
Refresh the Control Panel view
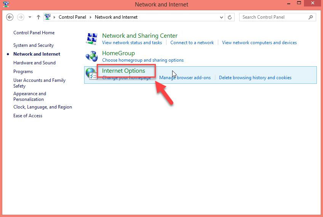[x=230, y=17]
